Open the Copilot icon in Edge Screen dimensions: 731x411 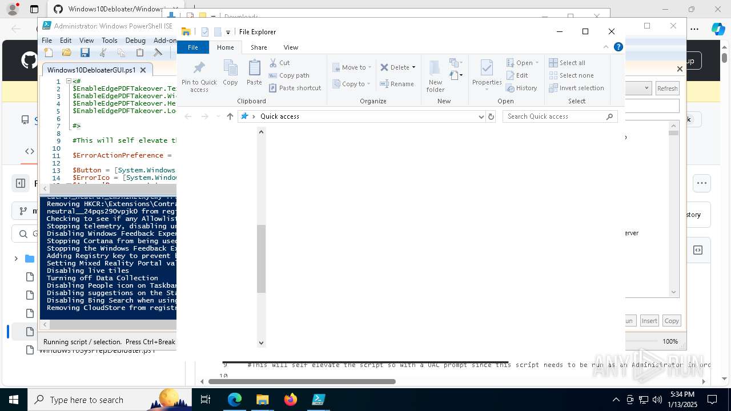tap(718, 29)
